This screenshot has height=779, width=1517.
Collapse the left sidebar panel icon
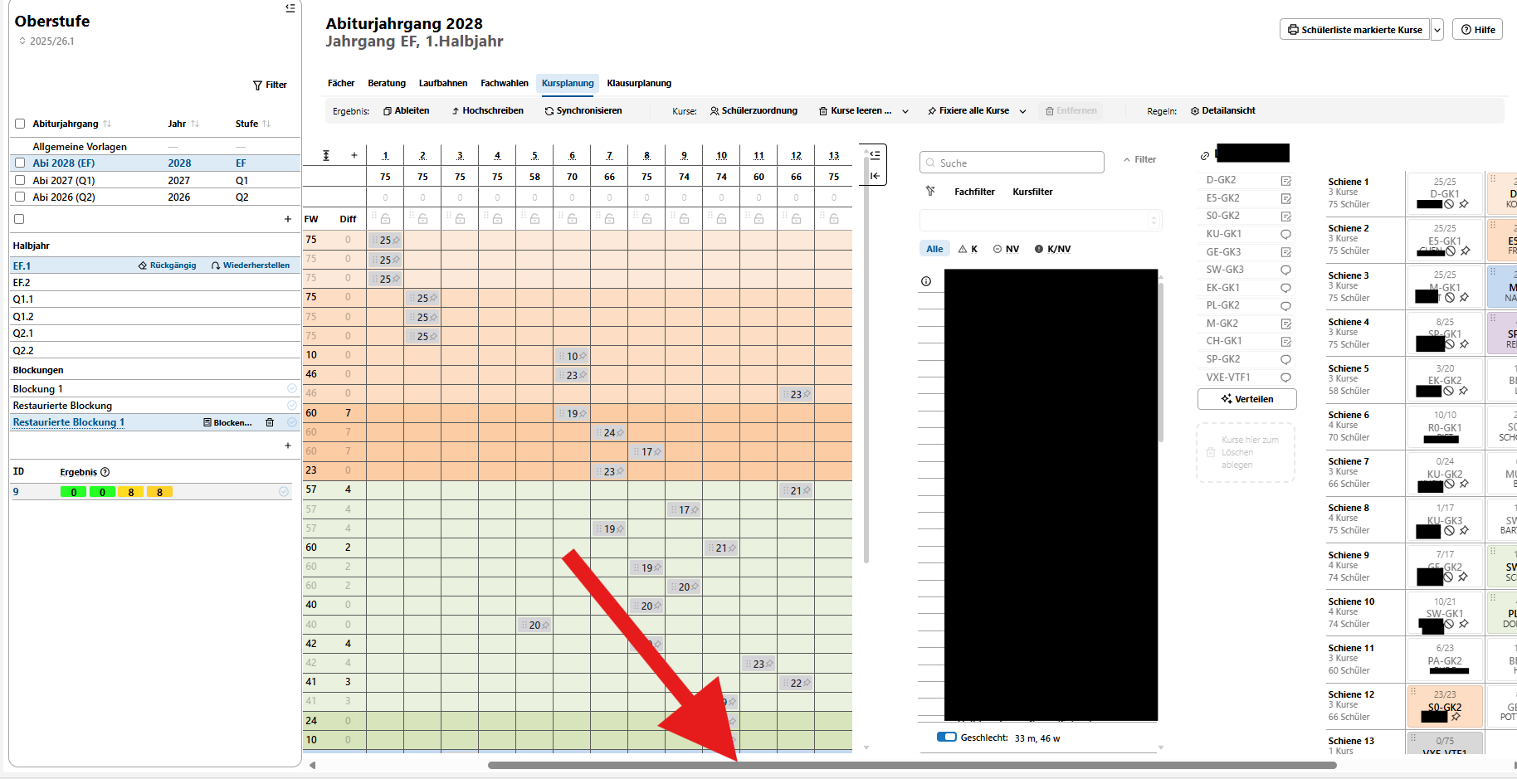pos(290,8)
